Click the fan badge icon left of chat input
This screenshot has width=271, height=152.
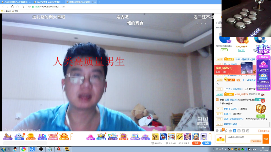tap(221, 139)
